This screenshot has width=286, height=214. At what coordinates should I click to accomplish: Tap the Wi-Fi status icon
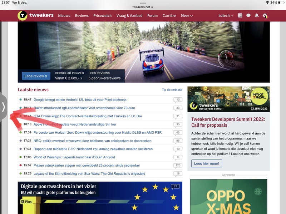(x=267, y=2)
